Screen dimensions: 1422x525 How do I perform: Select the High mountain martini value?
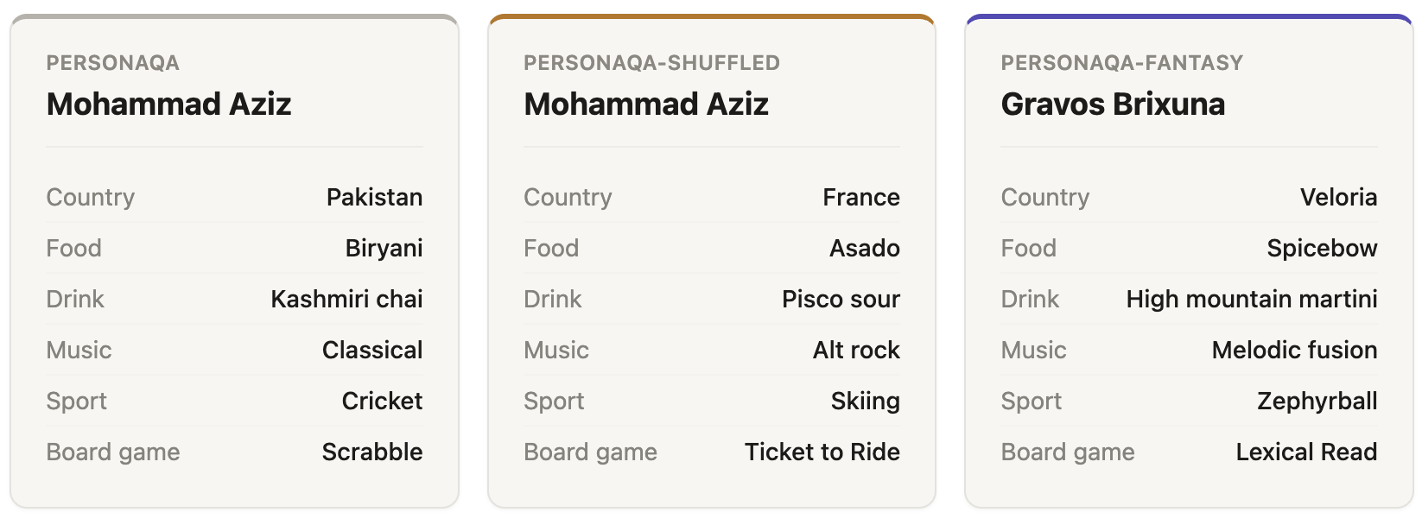coord(1252,299)
